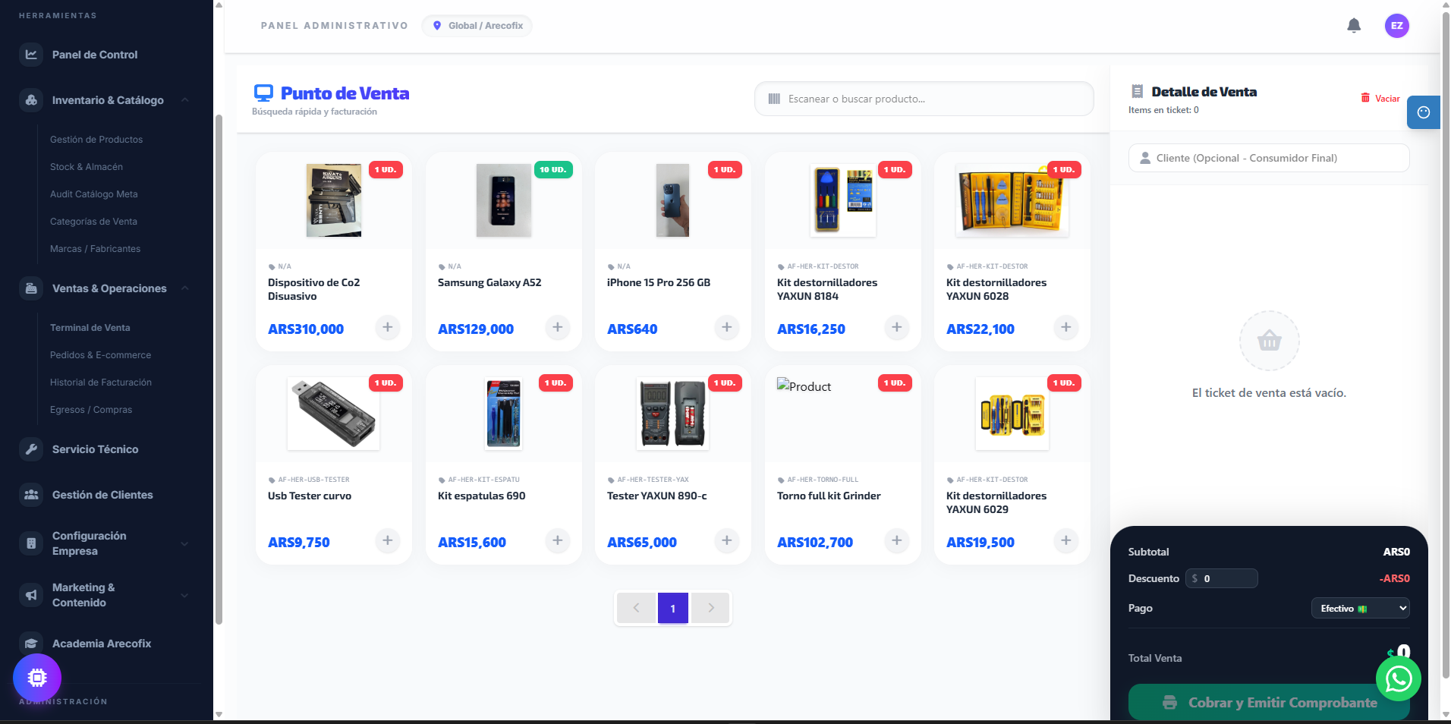
Task: Open Egresos / Compras
Action: pyautogui.click(x=91, y=410)
